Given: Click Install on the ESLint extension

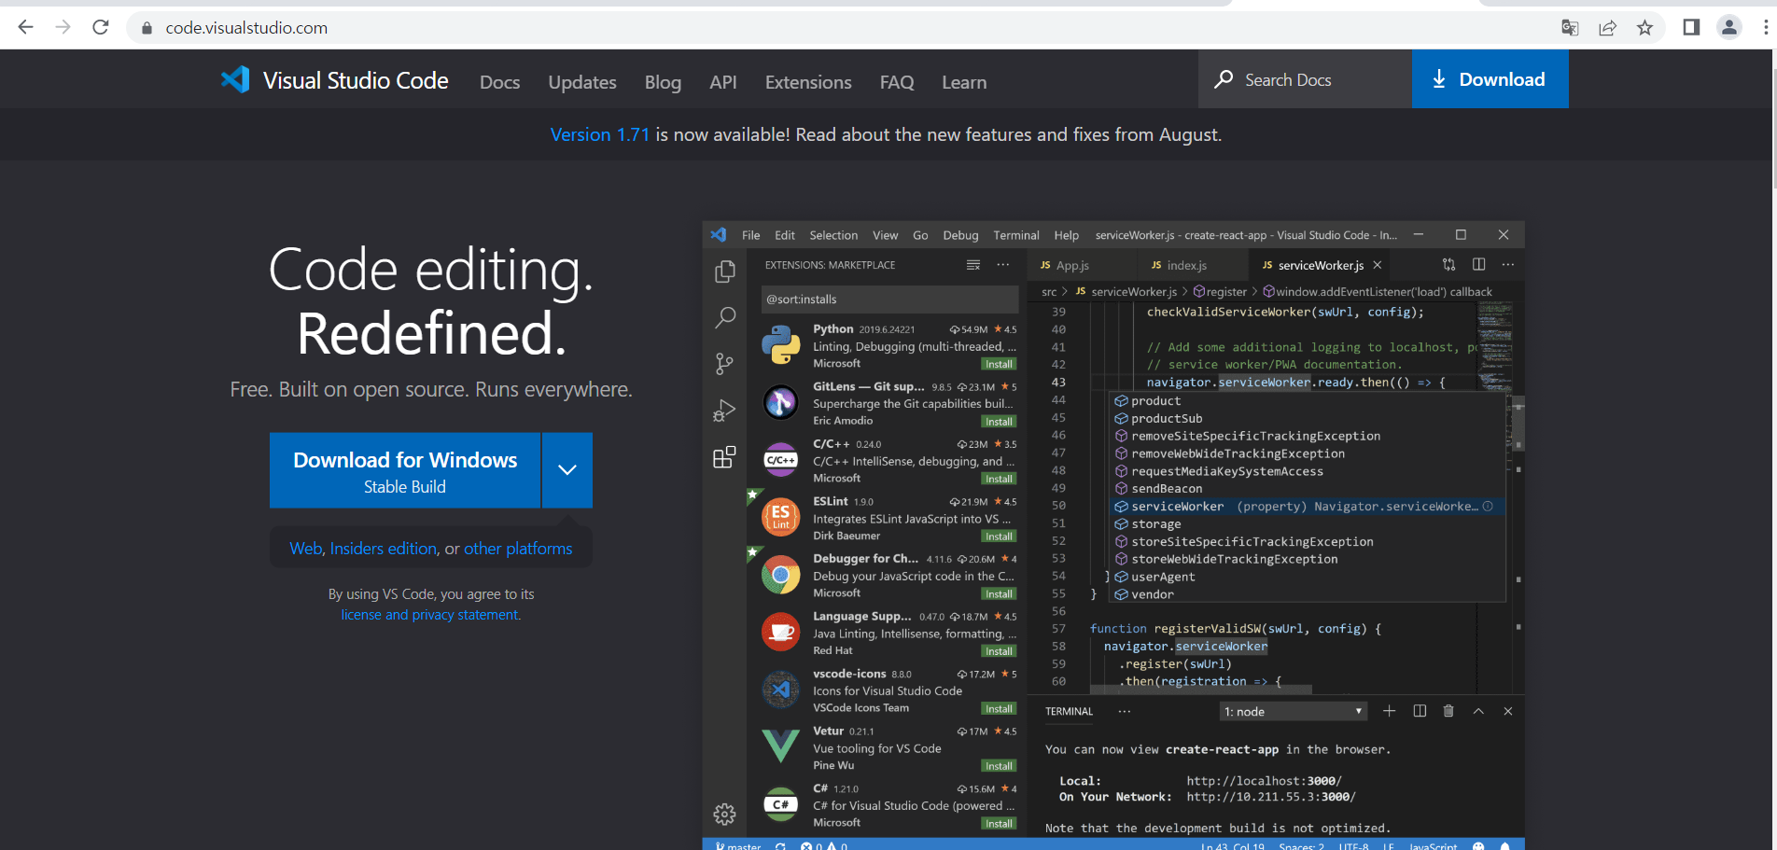Looking at the screenshot, I should (999, 536).
